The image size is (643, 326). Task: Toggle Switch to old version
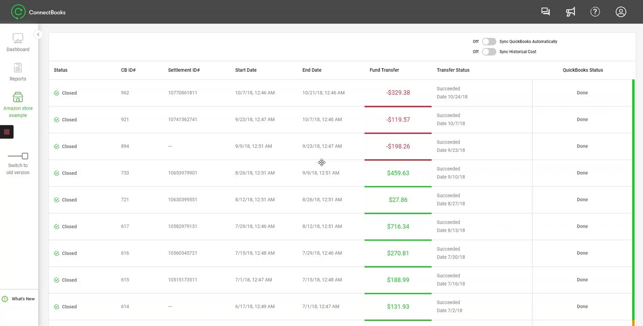coord(18,156)
